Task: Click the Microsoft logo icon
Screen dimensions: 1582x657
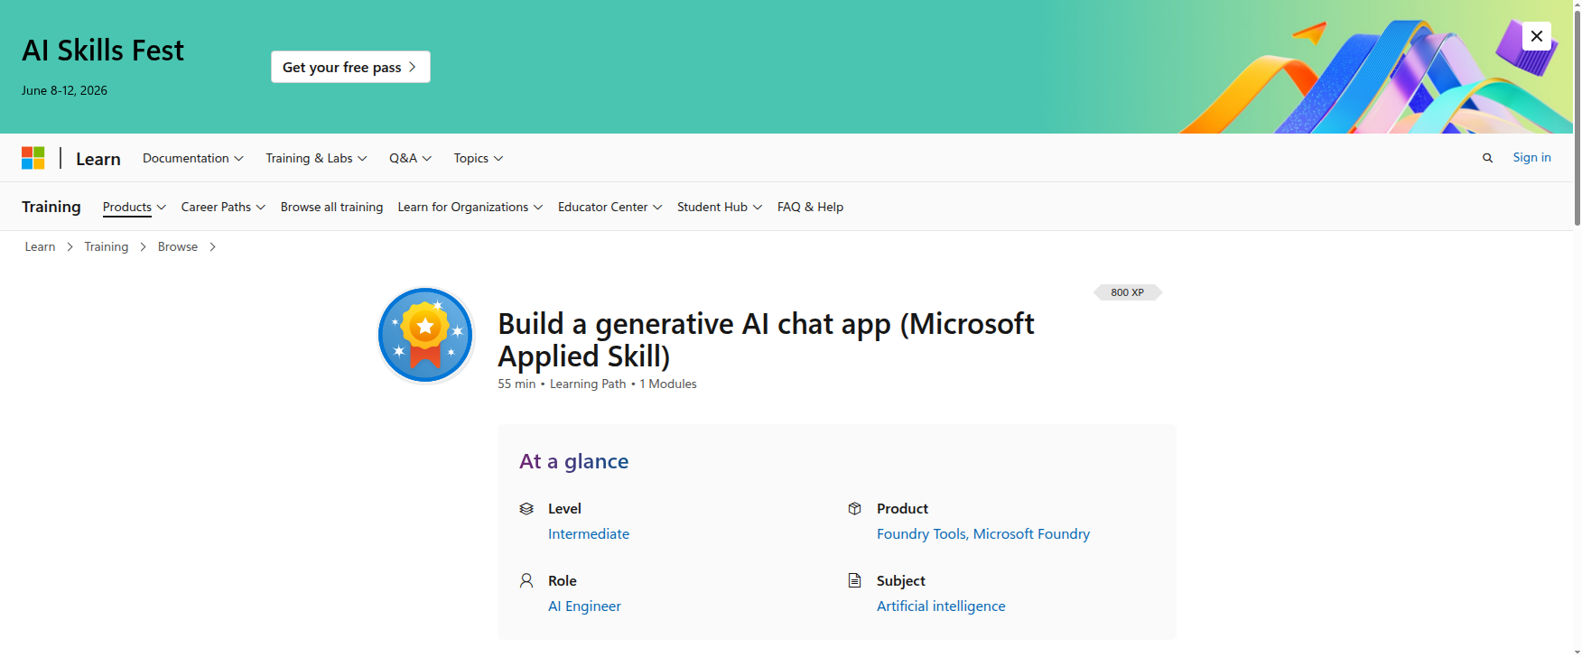Action: pos(33,158)
